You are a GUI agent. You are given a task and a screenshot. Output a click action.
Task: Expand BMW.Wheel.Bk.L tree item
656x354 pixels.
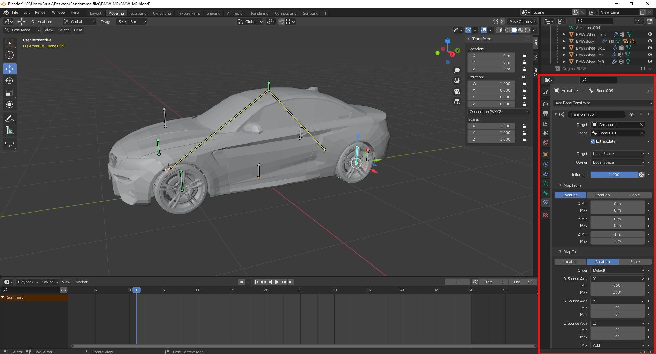click(564, 48)
